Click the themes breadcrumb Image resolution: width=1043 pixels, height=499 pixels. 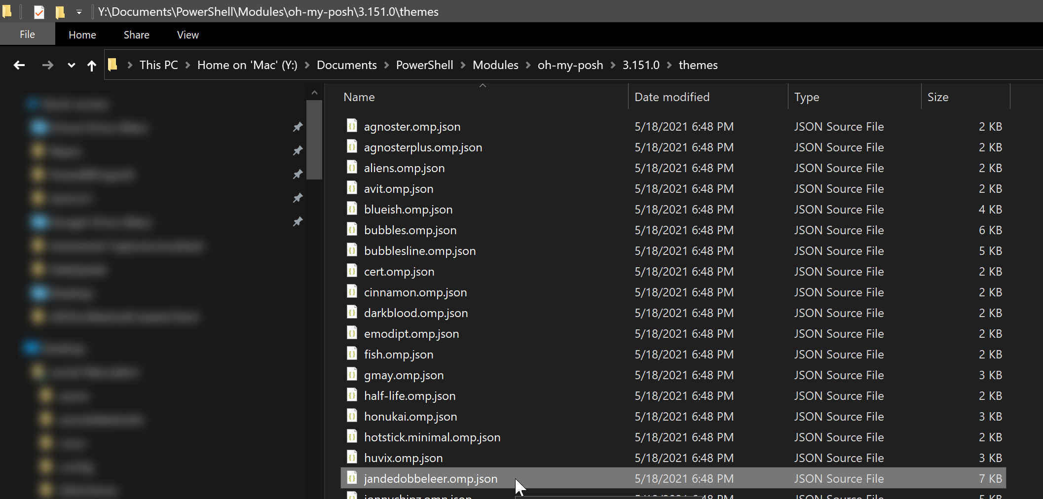click(698, 65)
